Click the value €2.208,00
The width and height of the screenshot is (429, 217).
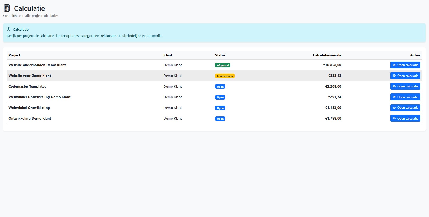click(333, 86)
